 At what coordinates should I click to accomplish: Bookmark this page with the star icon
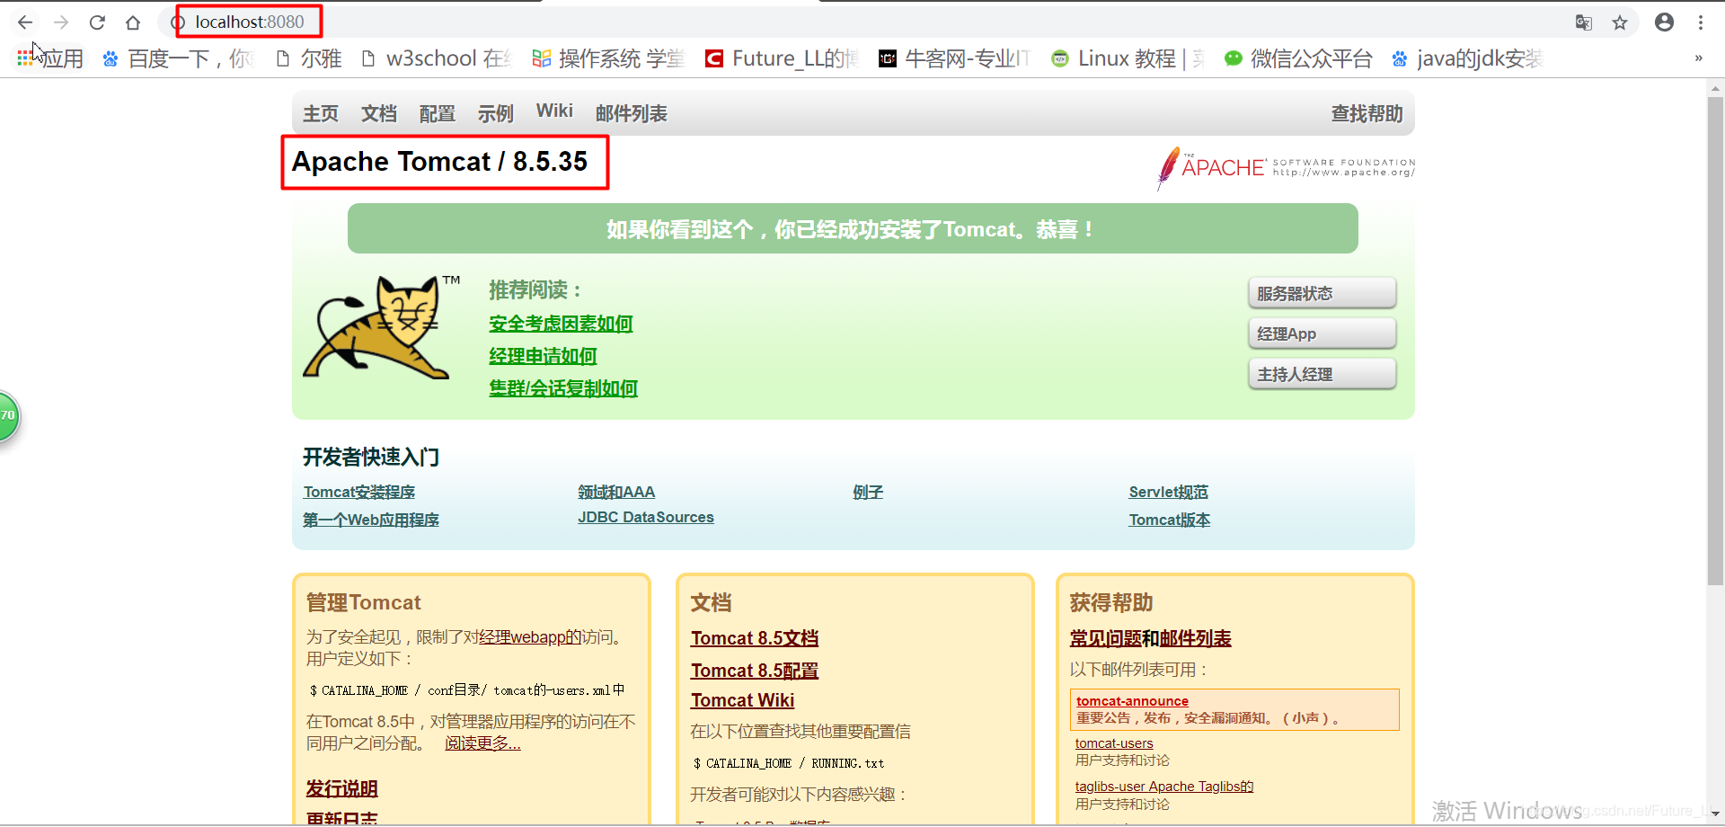coord(1620,22)
